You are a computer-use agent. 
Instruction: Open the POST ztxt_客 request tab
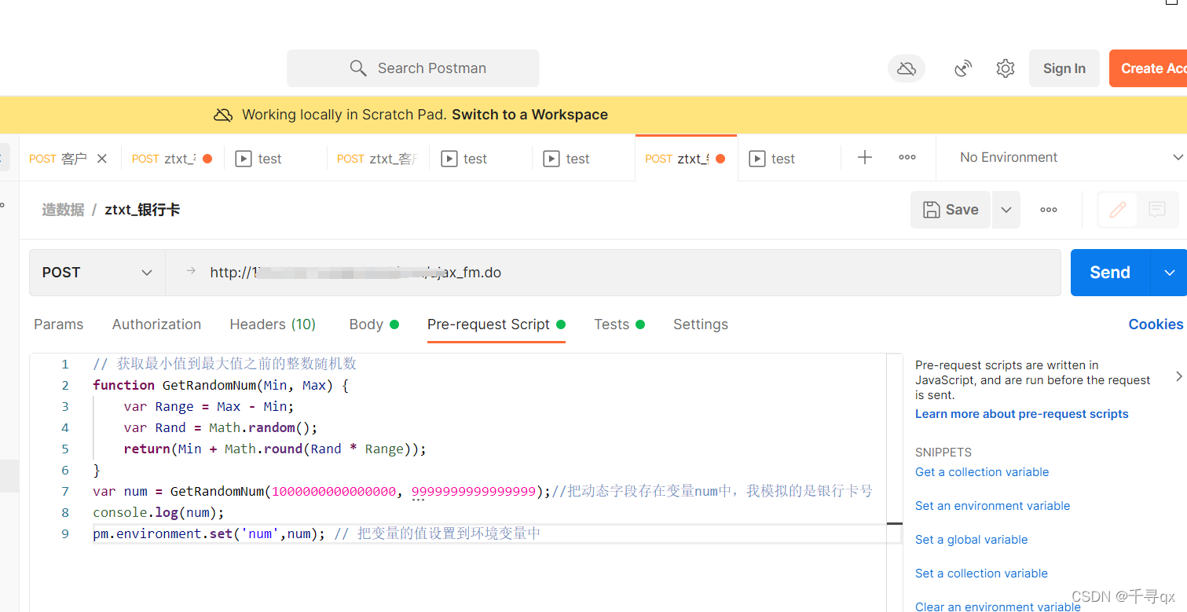tap(378, 159)
